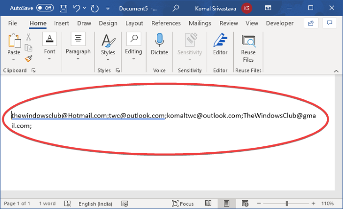This screenshot has width=343, height=209.
Task: Click the thewindowsclub@Hotmail.com text
Action: 59,116
